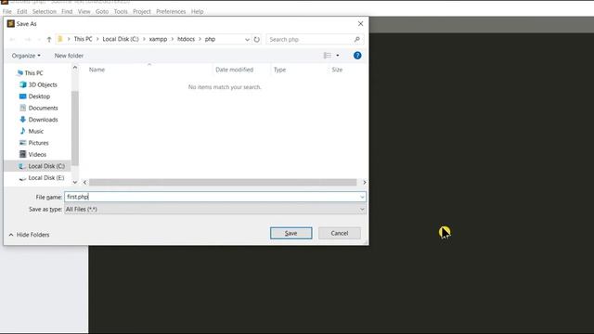Create a New folder

pos(69,56)
